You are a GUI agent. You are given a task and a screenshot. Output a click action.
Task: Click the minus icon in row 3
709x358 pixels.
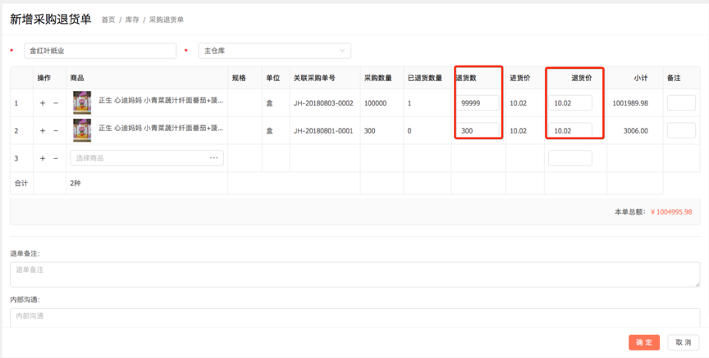56,158
